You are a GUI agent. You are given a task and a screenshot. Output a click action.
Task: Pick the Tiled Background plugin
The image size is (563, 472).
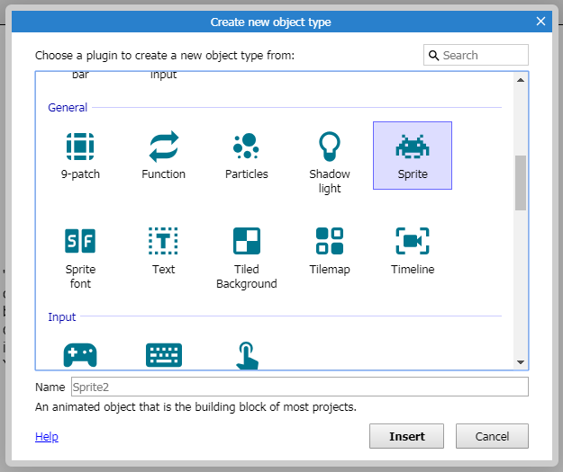(x=247, y=241)
